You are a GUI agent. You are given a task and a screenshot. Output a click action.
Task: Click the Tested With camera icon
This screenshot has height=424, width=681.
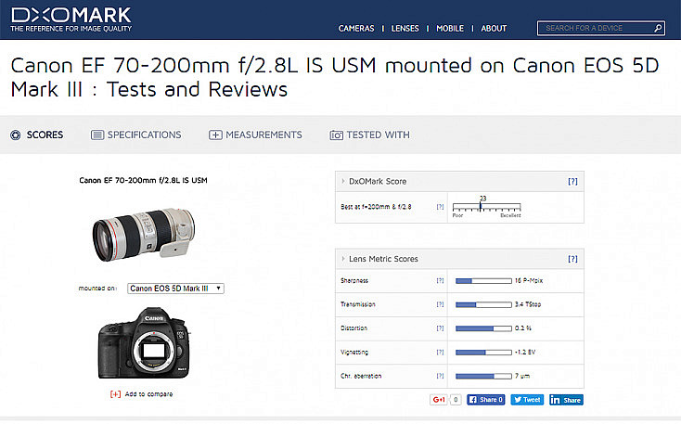336,135
